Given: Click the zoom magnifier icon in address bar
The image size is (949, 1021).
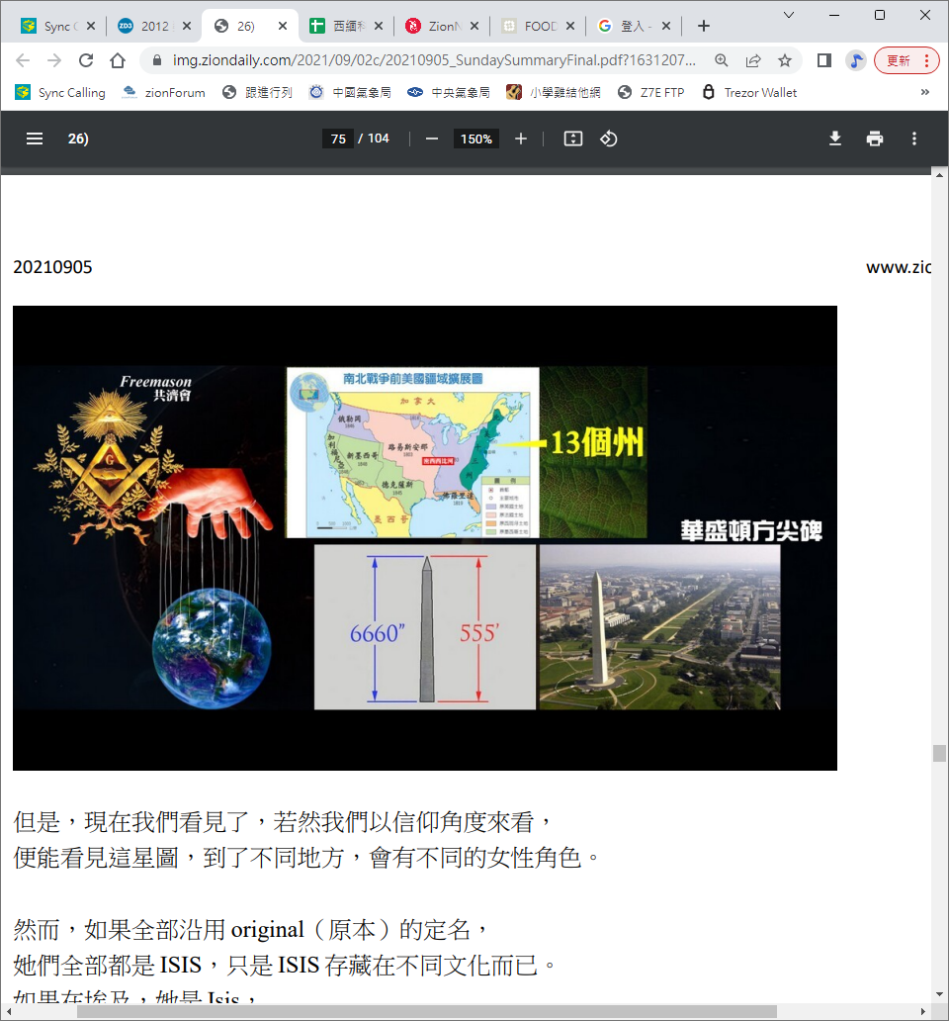Looking at the screenshot, I should tap(722, 60).
